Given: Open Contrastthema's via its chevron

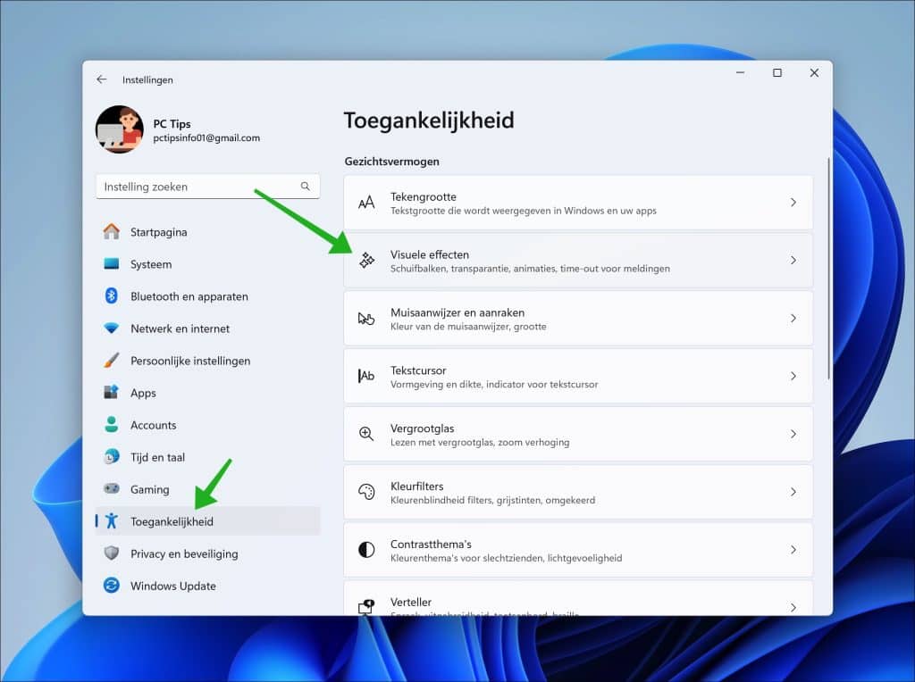Looking at the screenshot, I should (x=793, y=550).
